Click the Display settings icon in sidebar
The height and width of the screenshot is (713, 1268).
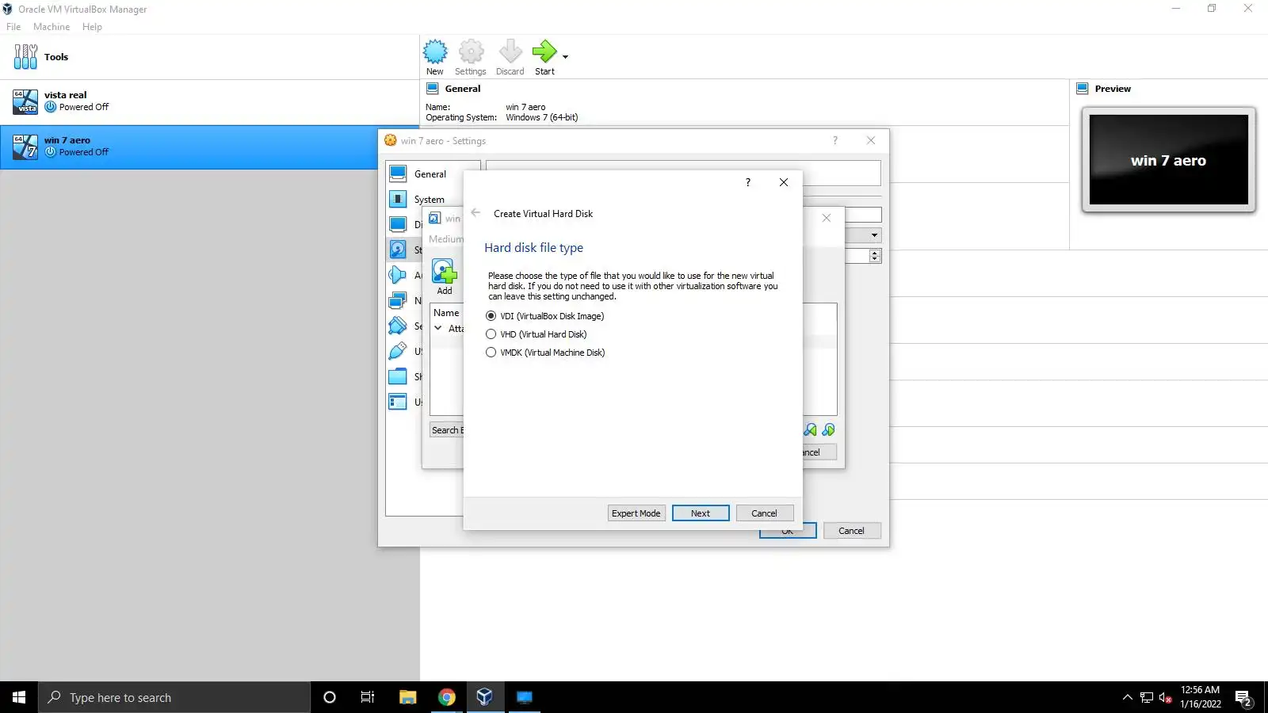398,224
